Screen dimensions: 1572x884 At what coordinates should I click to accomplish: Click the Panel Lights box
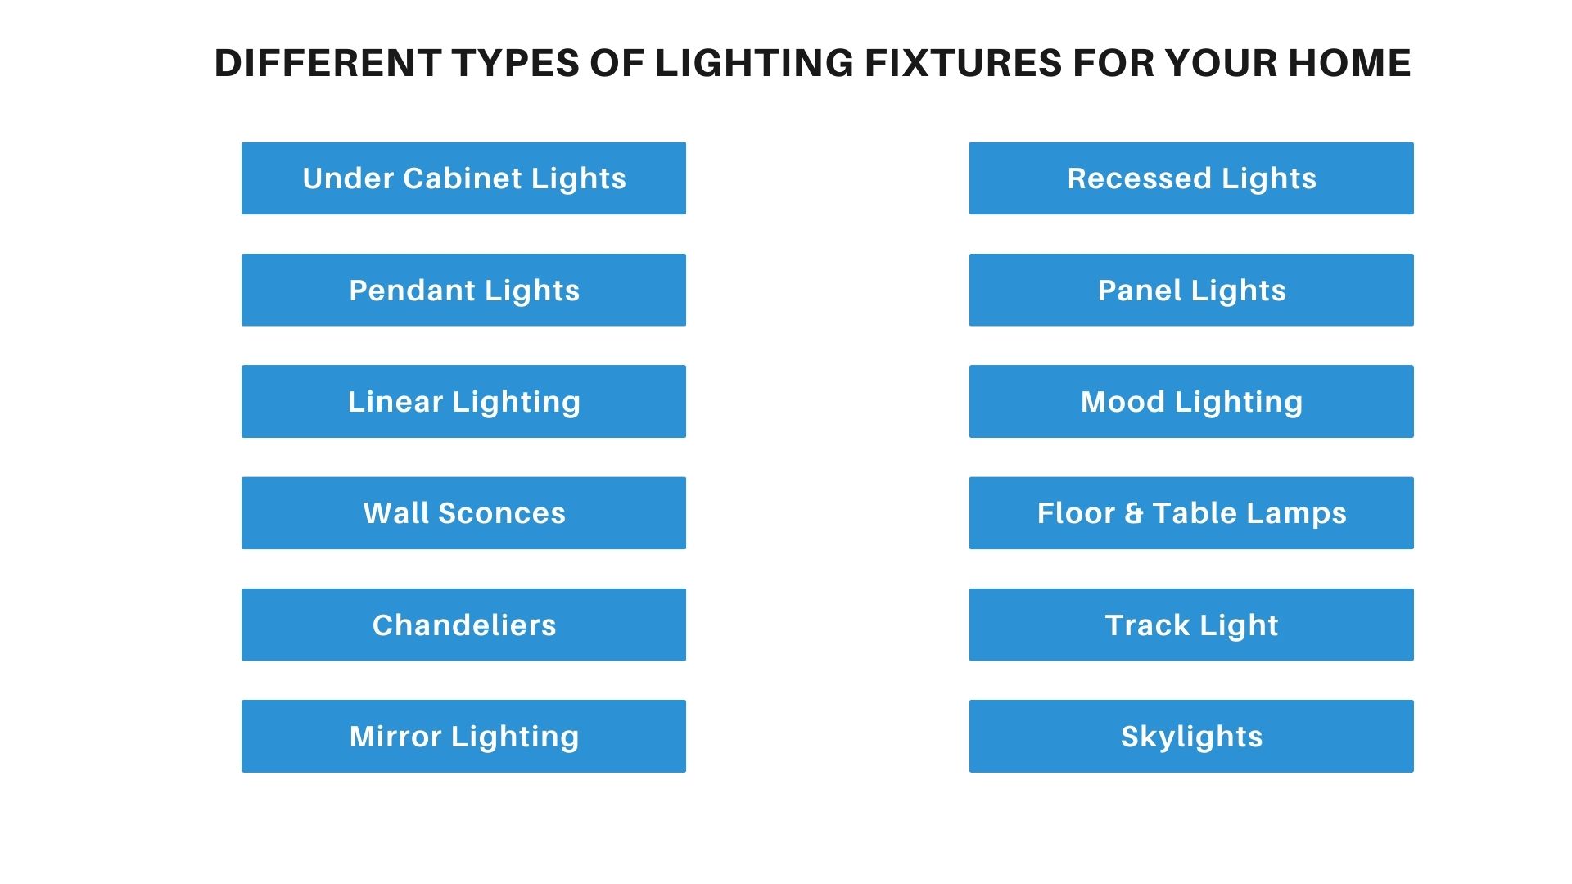click(1191, 290)
